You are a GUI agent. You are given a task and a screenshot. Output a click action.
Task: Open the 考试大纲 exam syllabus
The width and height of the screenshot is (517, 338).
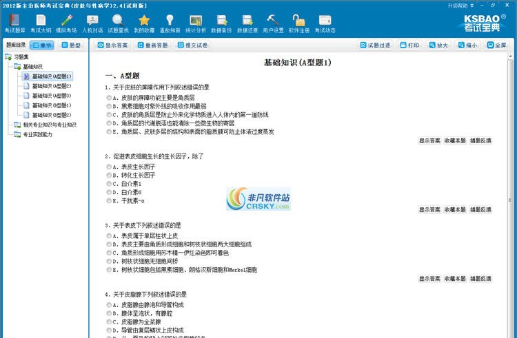coord(41,23)
